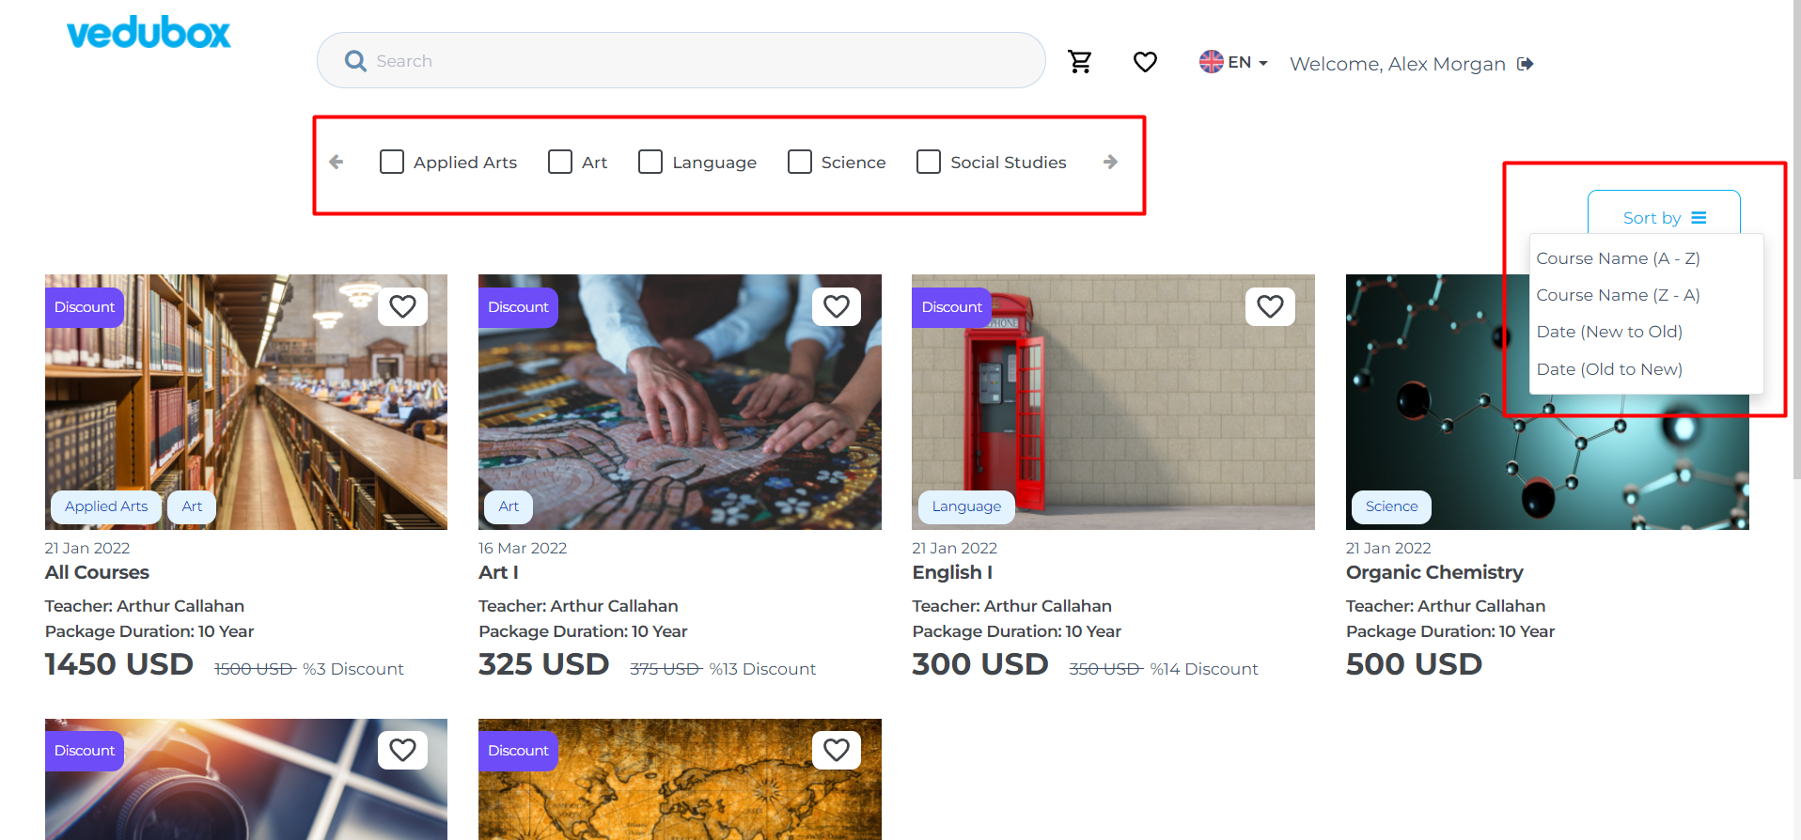
Task: Enable the Language category checkbox
Action: (650, 162)
